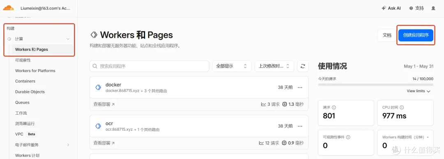Screen dimensions: 444x159
Task: Open Durable Objects page
Action: [30, 92]
